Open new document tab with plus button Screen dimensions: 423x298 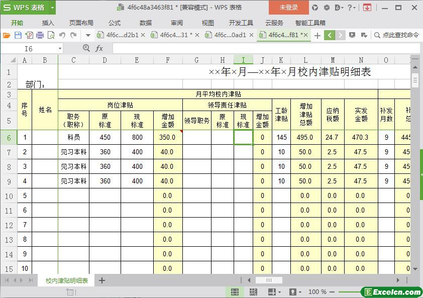pos(317,35)
